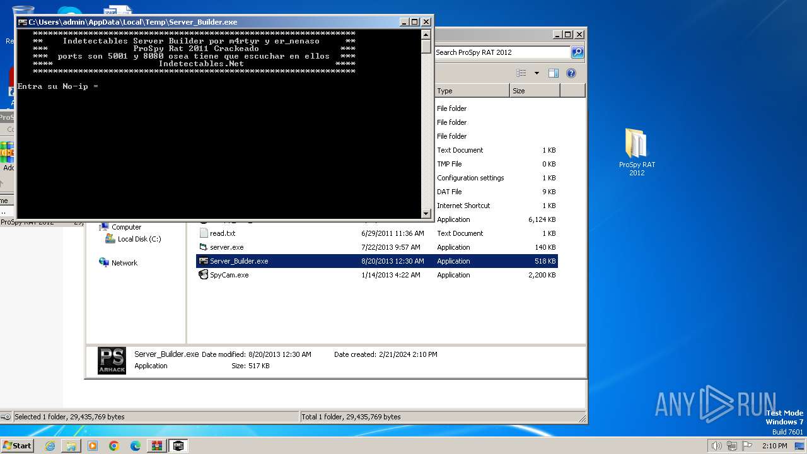Viewport: 807px width, 454px height.
Task: Click the 2:10 PM taskbar clock
Action: click(x=775, y=446)
